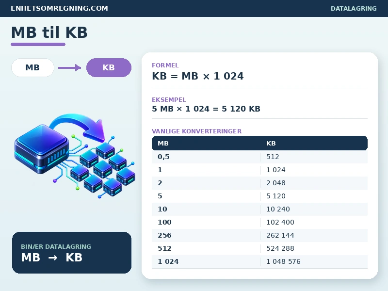
Task: Select the 256 MB row cell
Action: (206, 236)
